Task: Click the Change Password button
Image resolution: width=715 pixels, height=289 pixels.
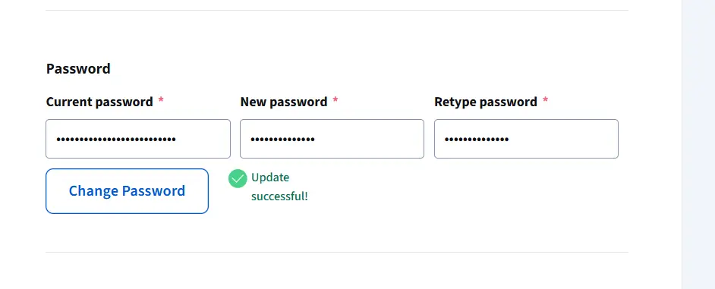Action: [x=128, y=191]
